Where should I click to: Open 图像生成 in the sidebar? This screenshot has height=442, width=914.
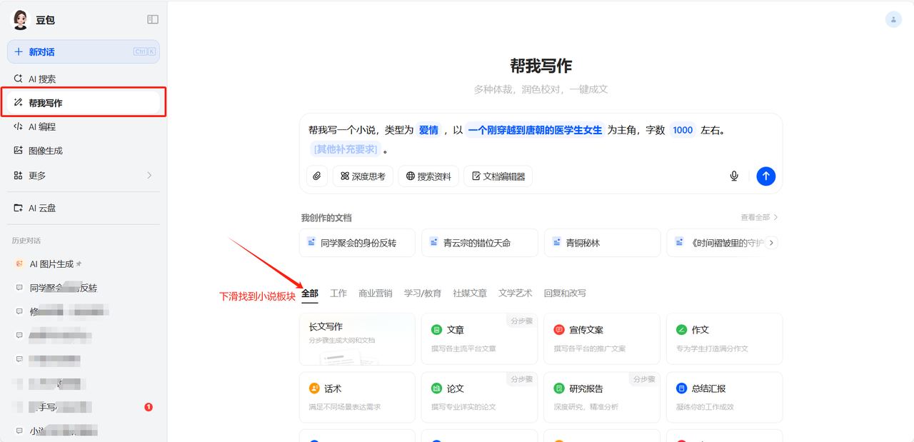(84, 151)
